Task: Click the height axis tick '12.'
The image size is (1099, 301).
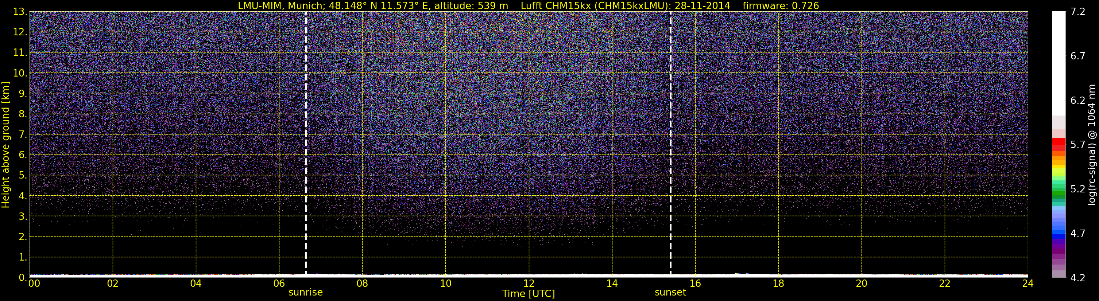Action: pos(20,32)
